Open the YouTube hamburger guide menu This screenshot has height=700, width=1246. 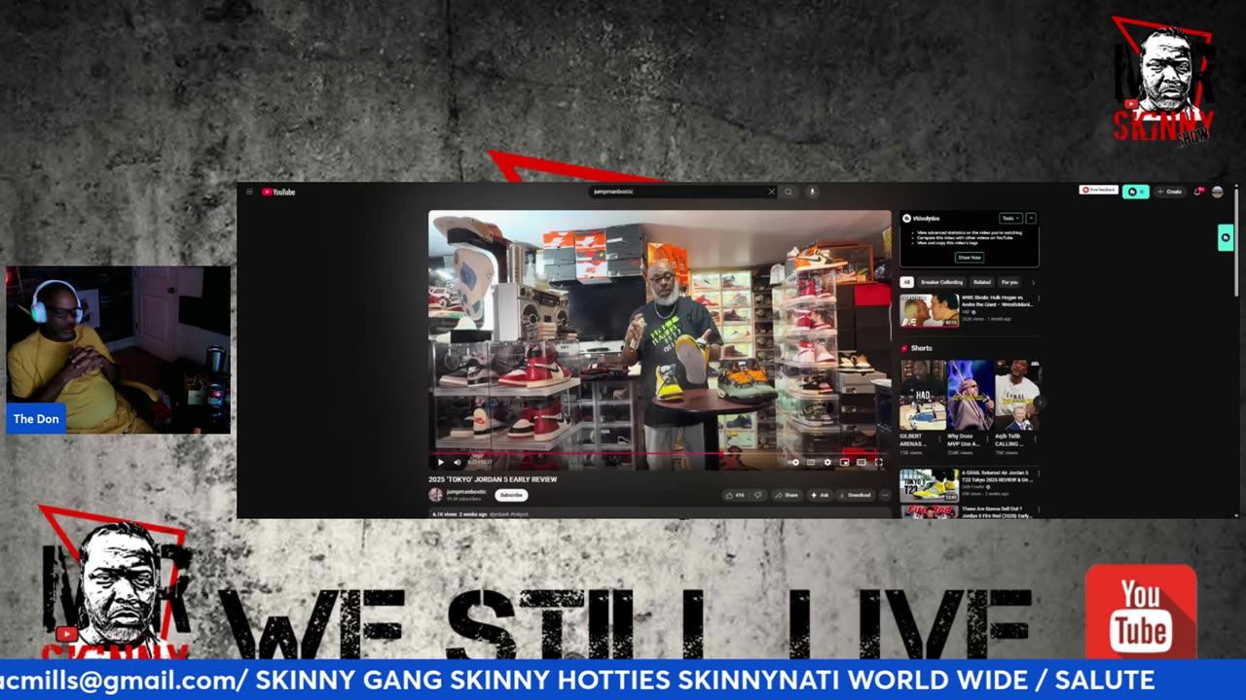click(249, 192)
